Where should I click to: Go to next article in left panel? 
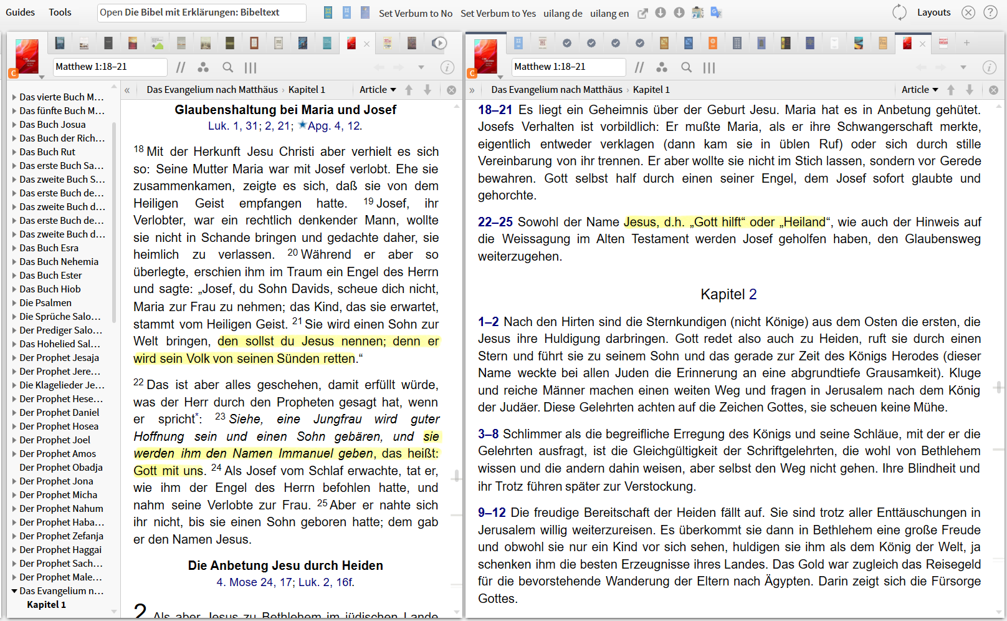(x=427, y=90)
